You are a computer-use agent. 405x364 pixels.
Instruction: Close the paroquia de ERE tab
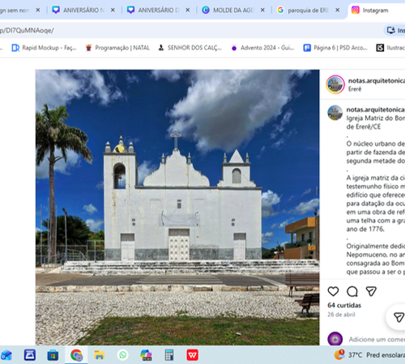click(x=338, y=10)
